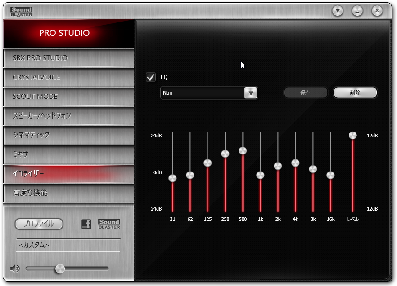The height and width of the screenshot is (286, 397).
Task: Expand the Nari preset dropdown arrow
Action: pos(251,93)
